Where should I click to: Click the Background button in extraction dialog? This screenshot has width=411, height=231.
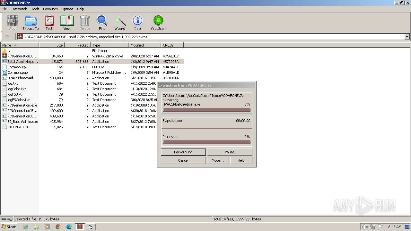coord(183,152)
